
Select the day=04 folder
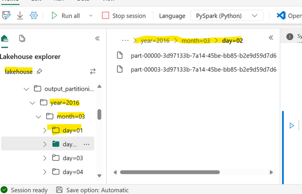68,172
